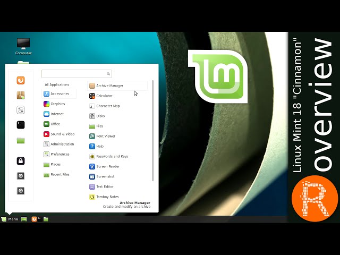
Task: Select the Sound & Video category
Action: click(59, 134)
